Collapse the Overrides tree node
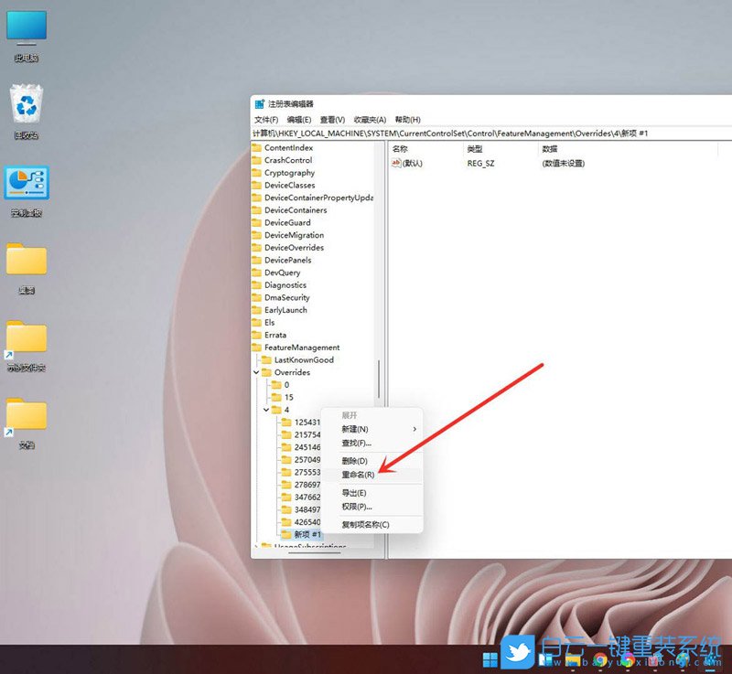Image resolution: width=732 pixels, height=674 pixels. pos(256,373)
